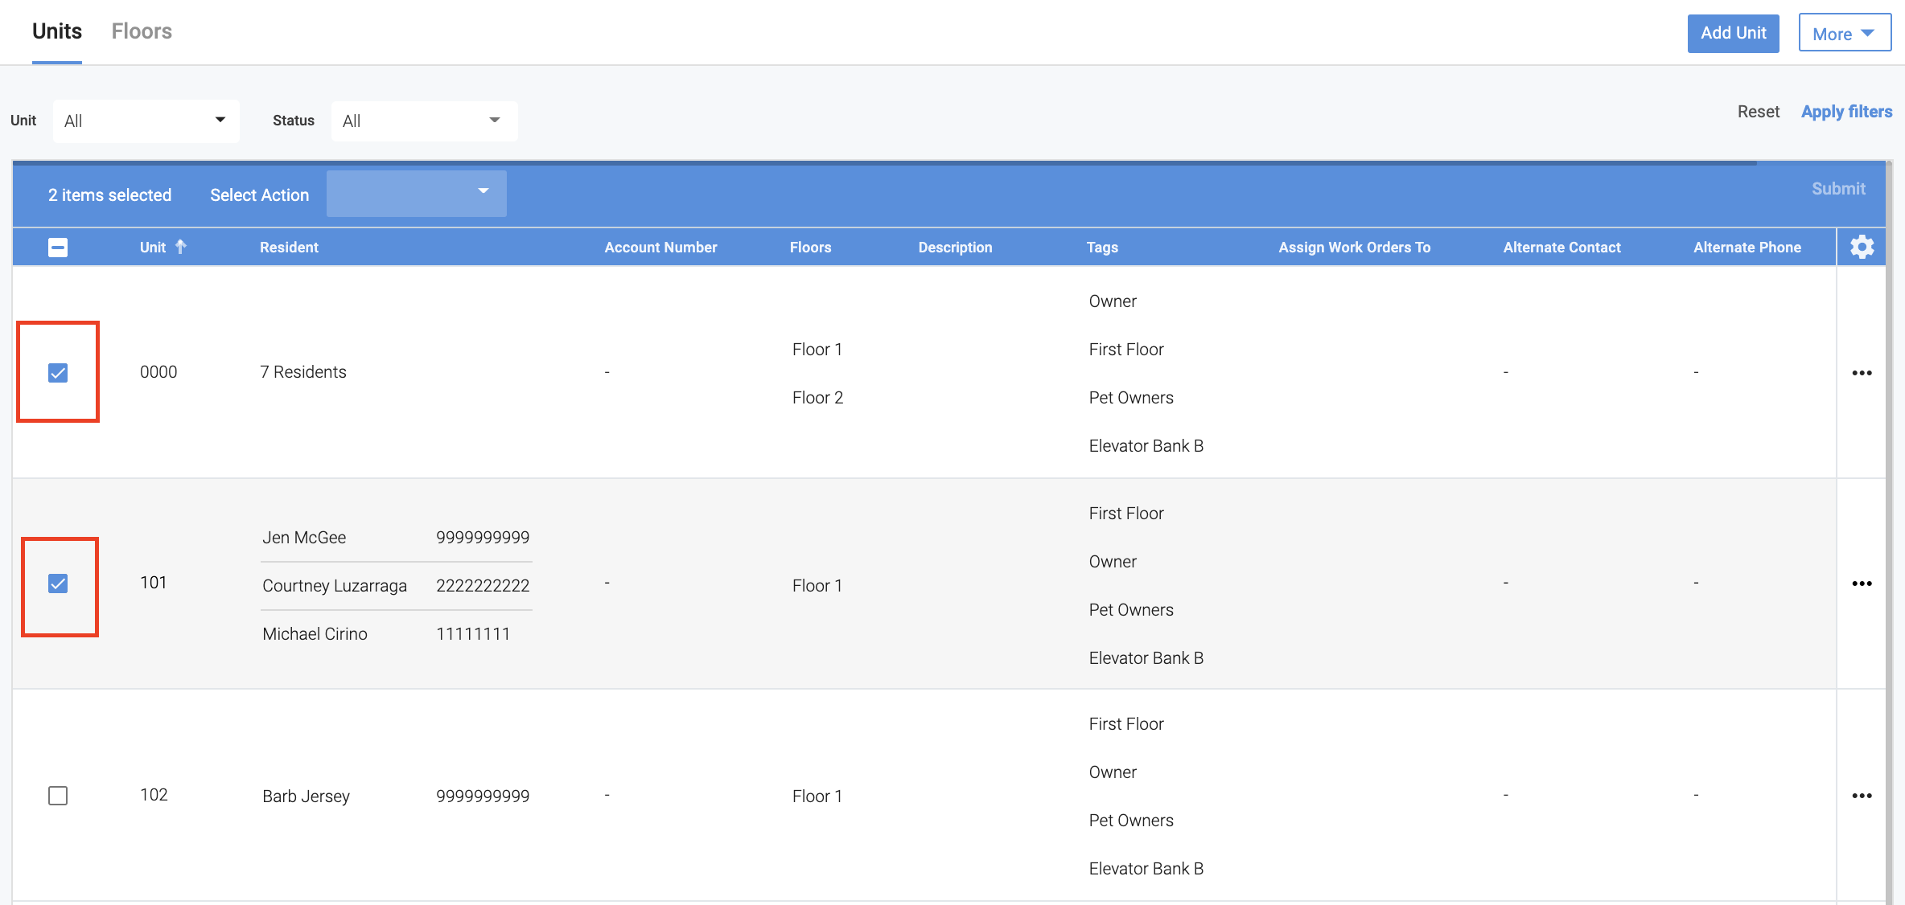Select the Units tab
The height and width of the screenshot is (905, 1905).
tap(57, 31)
